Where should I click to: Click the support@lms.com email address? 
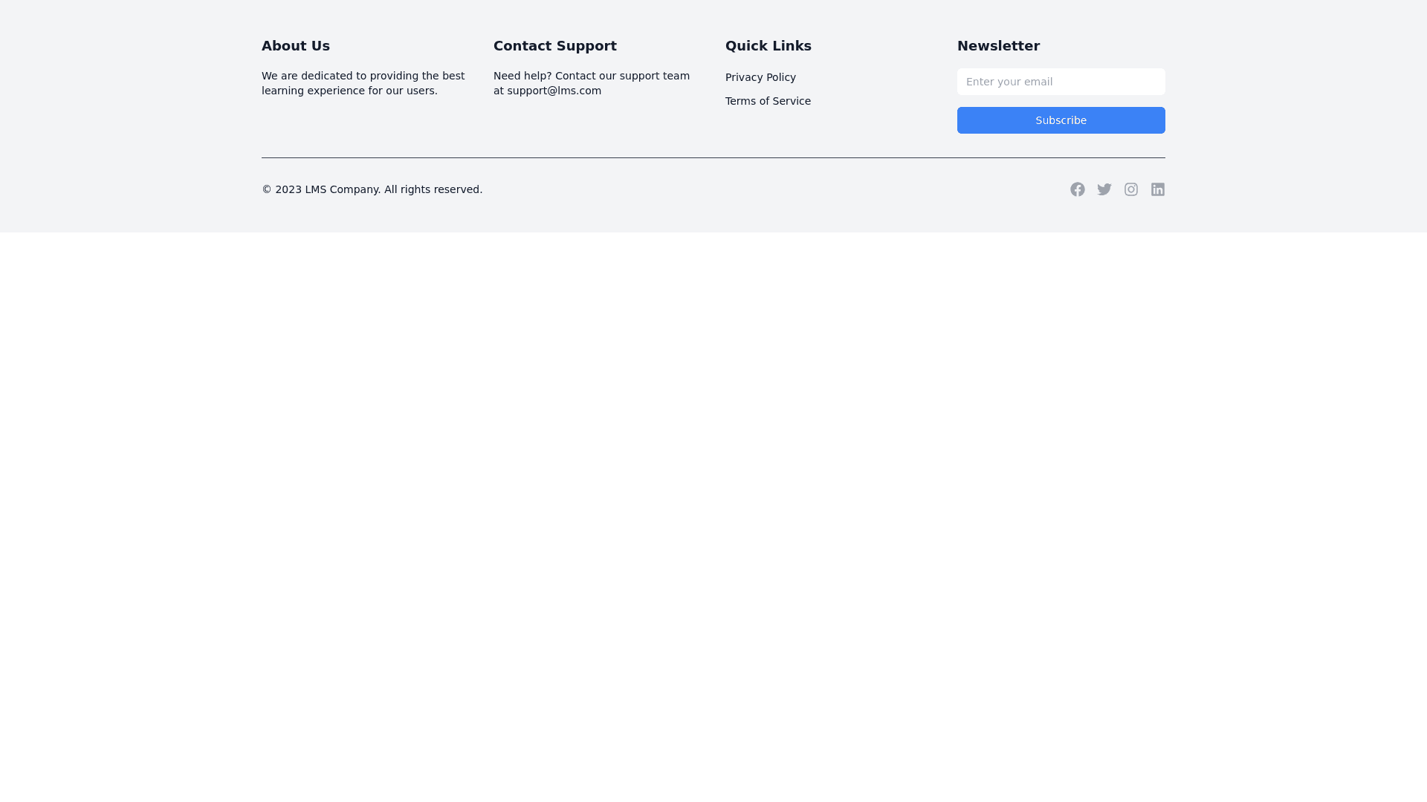pos(554,91)
